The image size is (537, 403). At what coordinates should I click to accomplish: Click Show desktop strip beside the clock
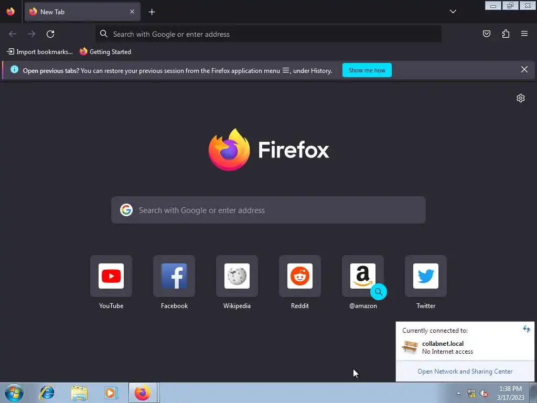(533, 393)
